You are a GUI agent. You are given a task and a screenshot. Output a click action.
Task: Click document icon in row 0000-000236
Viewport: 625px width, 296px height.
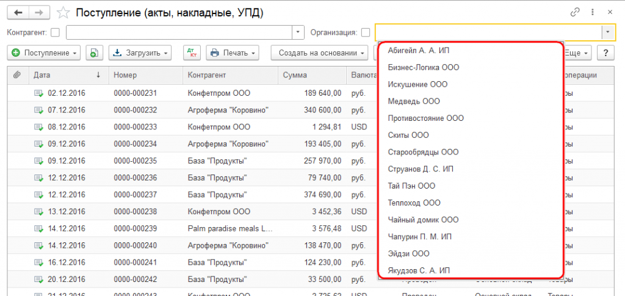(38, 178)
